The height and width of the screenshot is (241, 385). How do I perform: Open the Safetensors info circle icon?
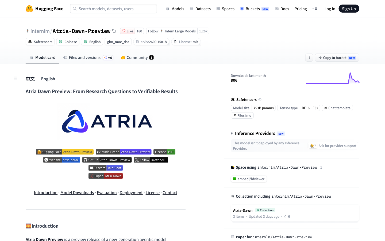coord(260,100)
